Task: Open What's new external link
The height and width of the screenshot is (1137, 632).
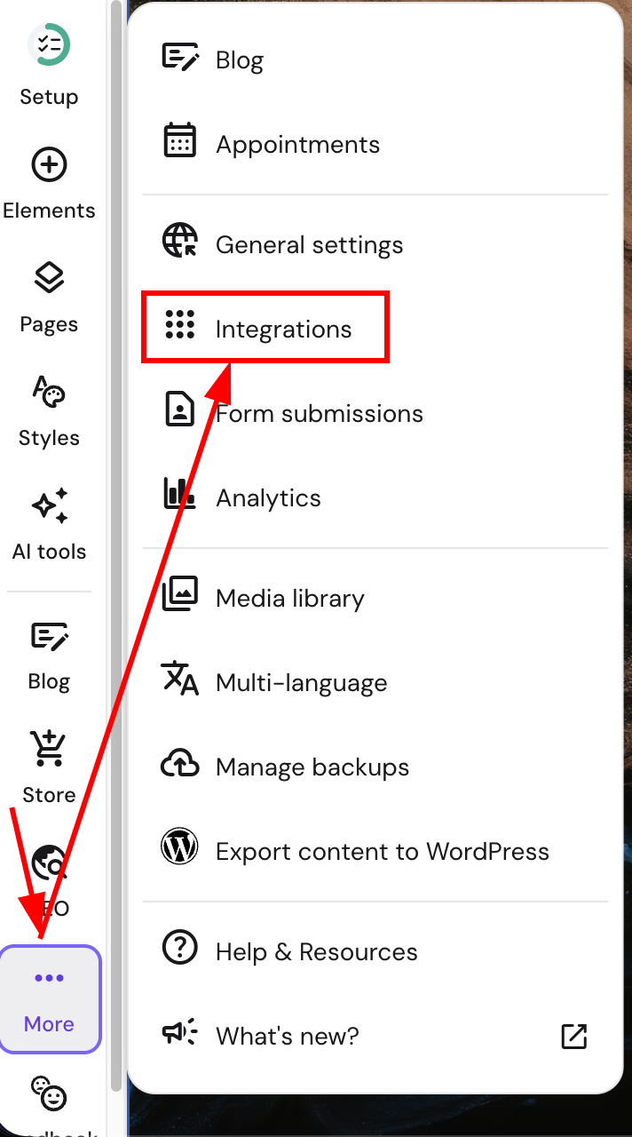Action: point(573,1036)
